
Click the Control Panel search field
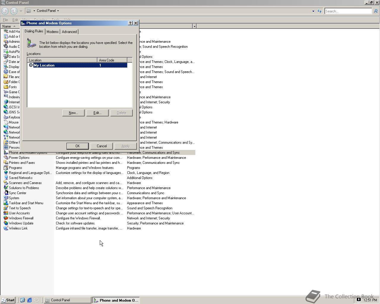coord(348,11)
